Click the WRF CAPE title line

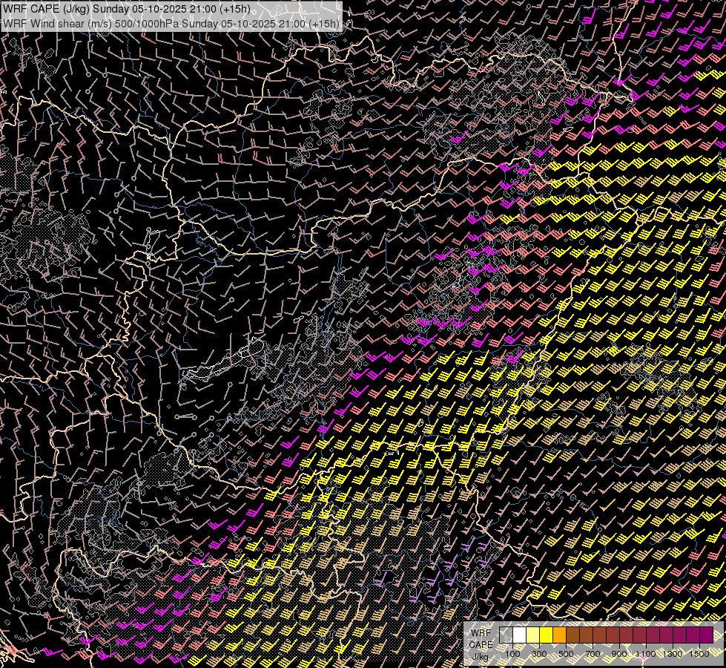pyautogui.click(x=126, y=9)
